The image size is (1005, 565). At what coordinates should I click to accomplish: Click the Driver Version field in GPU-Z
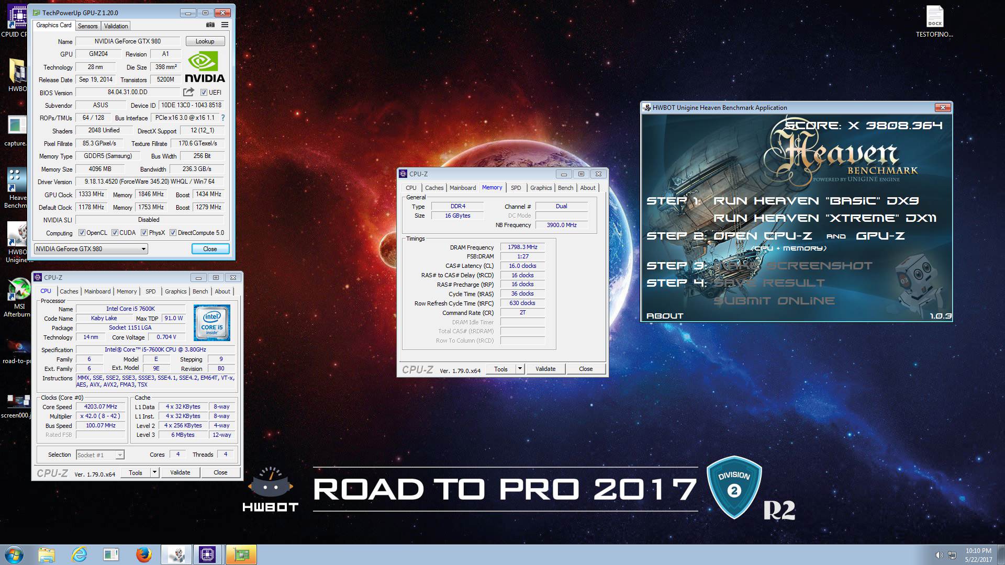(x=150, y=182)
